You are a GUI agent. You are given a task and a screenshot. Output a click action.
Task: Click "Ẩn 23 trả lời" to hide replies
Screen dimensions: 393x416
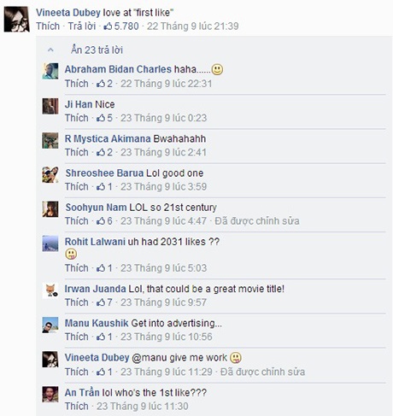point(97,50)
